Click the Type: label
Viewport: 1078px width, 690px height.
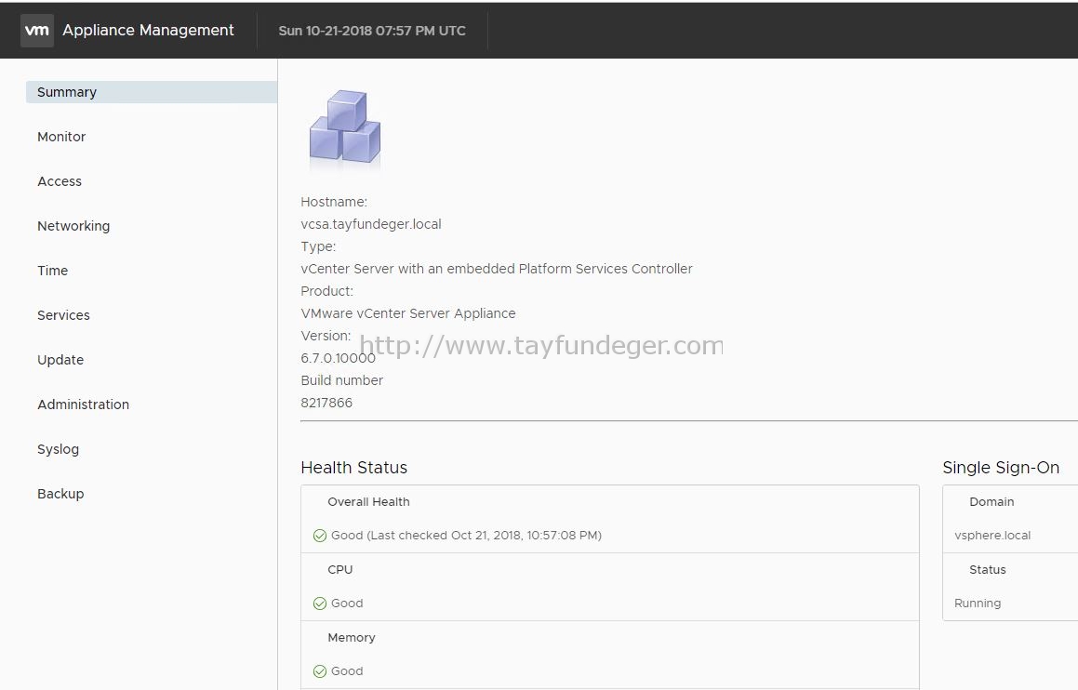pyautogui.click(x=317, y=246)
